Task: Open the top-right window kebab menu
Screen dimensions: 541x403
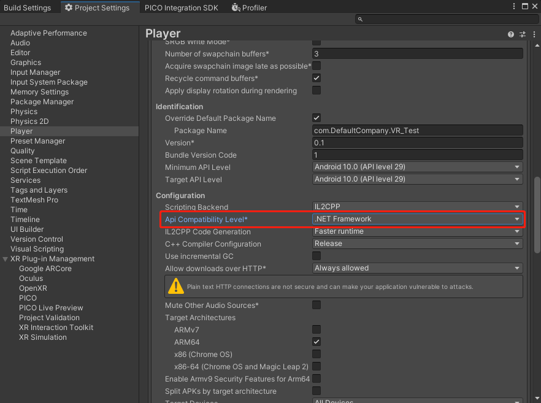Action: [513, 6]
